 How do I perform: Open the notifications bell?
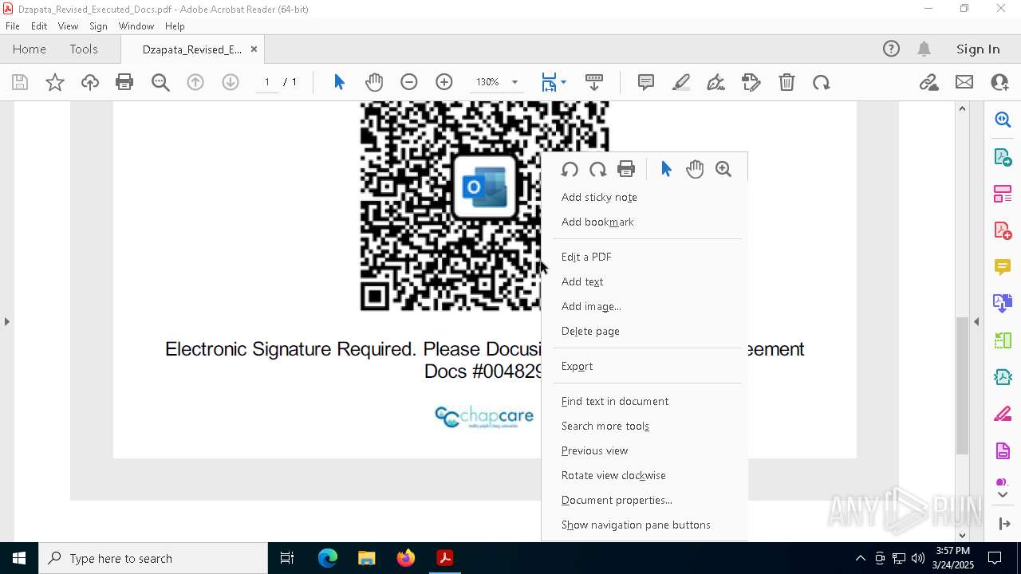coord(924,49)
